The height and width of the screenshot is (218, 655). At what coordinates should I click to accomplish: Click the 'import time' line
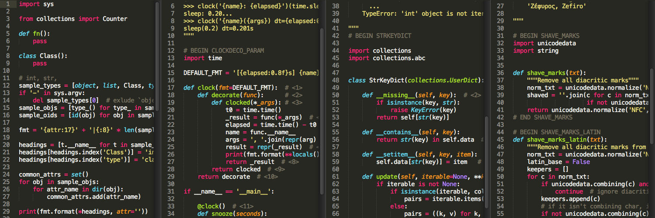pos(203,58)
